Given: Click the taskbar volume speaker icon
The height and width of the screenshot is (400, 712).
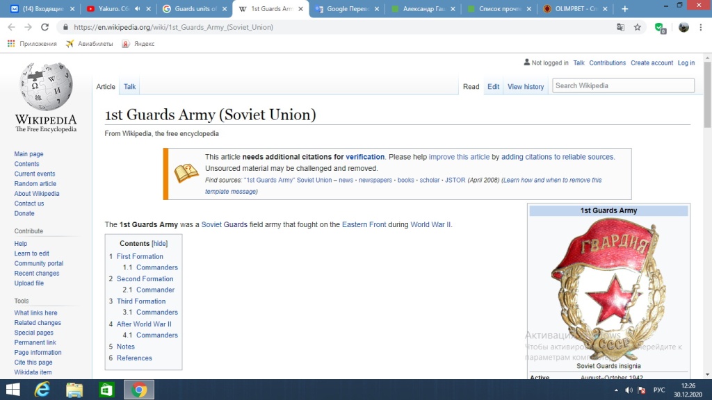Looking at the screenshot, I should (x=629, y=390).
